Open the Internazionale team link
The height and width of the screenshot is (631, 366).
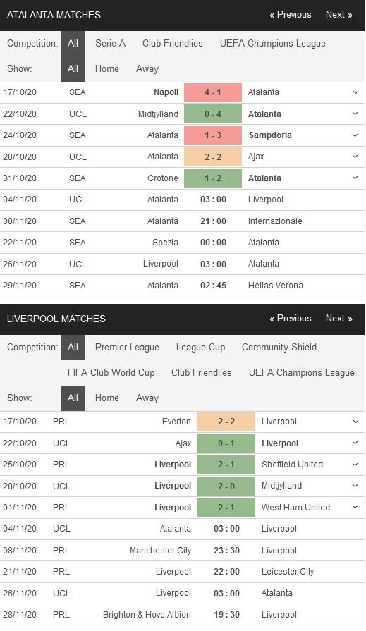pyautogui.click(x=275, y=221)
